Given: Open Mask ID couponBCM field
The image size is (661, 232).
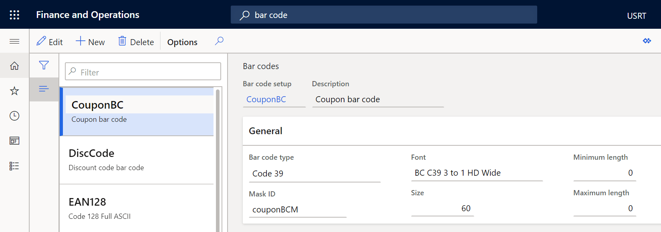Looking at the screenshot, I should pyautogui.click(x=298, y=209).
